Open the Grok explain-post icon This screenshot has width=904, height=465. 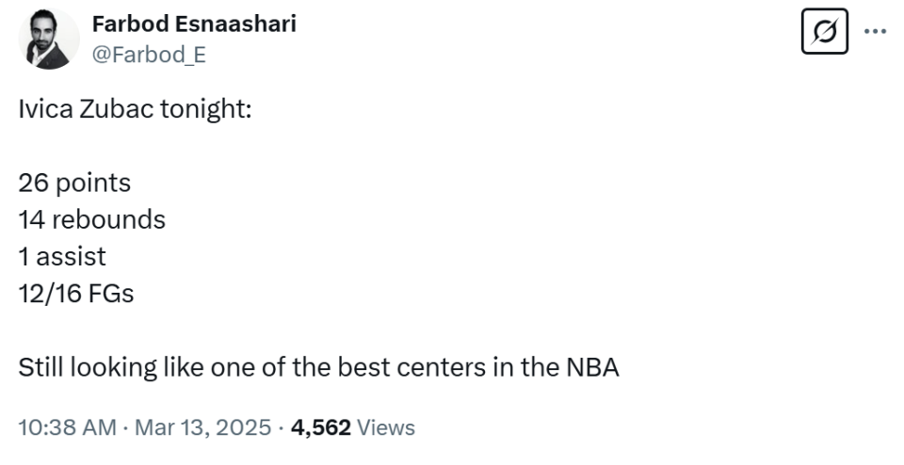825,31
